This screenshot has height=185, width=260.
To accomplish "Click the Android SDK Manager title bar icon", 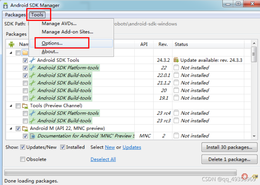I will [5, 5].
